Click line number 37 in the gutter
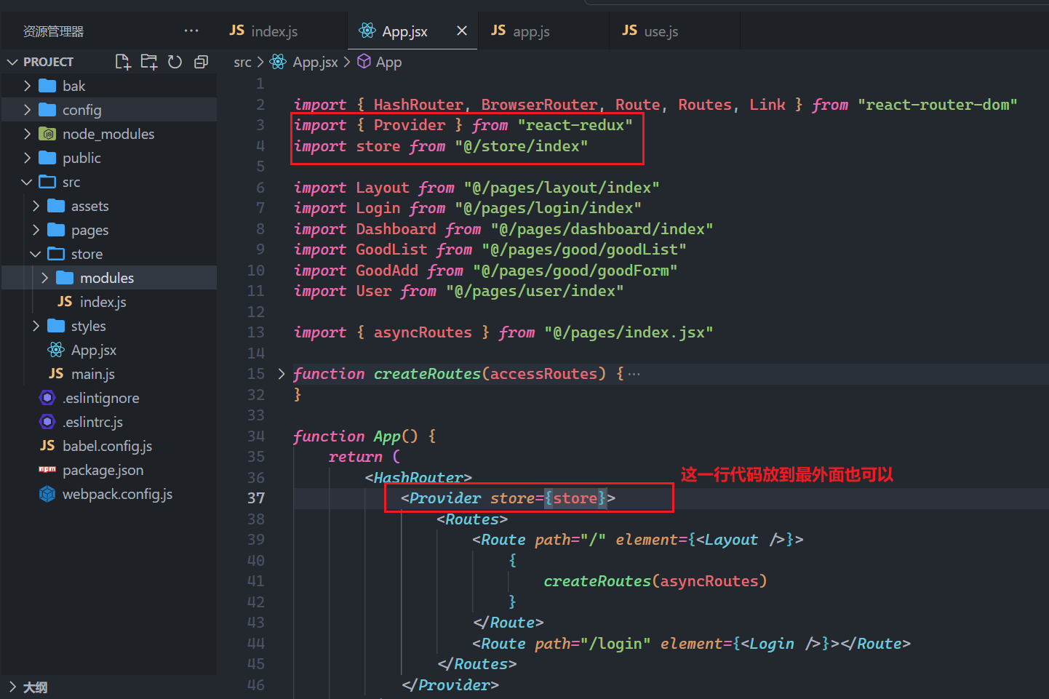The image size is (1049, 699). point(256,498)
